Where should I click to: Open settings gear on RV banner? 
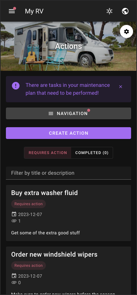coord(127,31)
